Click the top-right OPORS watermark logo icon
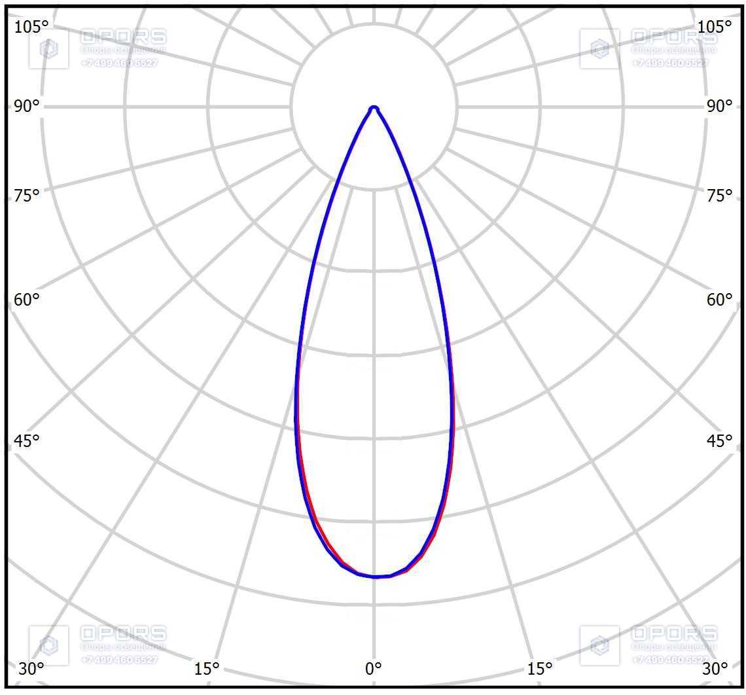Screen dimensions: 746x695 (599, 48)
